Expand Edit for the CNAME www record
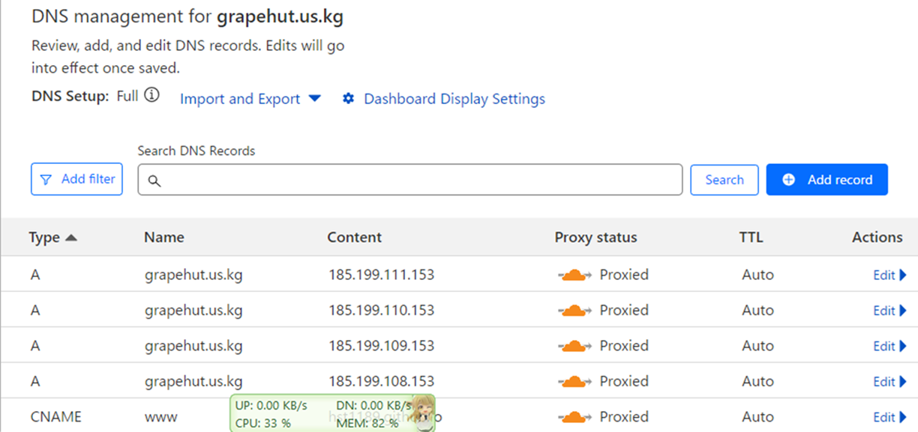This screenshot has height=432, width=918. (889, 417)
